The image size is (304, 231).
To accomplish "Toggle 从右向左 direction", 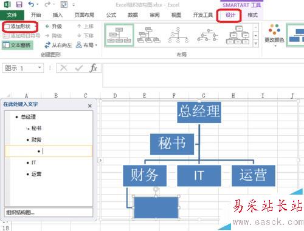I will [58, 45].
